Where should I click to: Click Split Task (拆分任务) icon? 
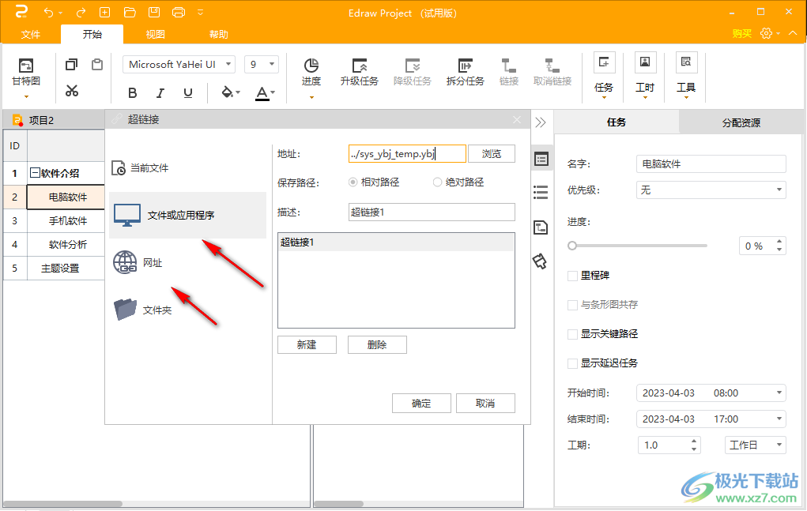point(466,71)
